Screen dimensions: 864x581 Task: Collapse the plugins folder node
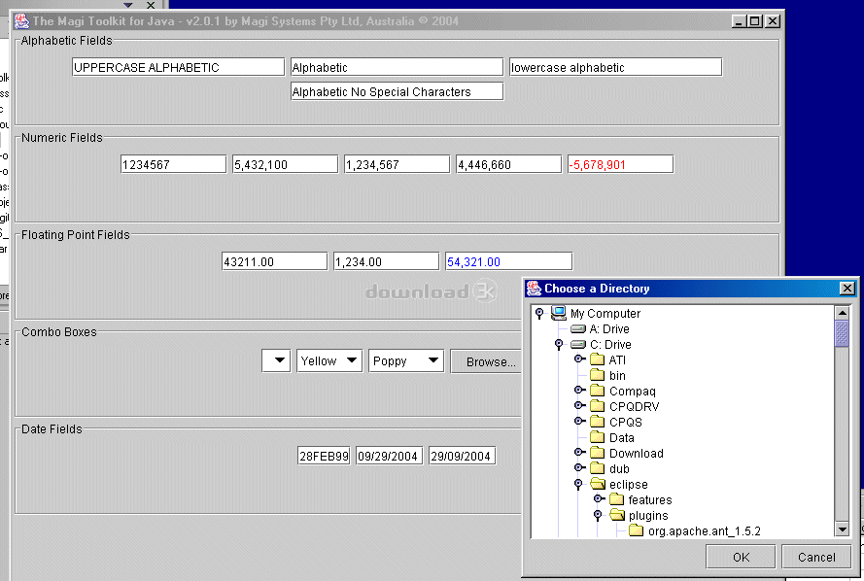[598, 516]
